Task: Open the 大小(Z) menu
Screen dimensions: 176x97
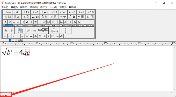Action: [53, 7]
